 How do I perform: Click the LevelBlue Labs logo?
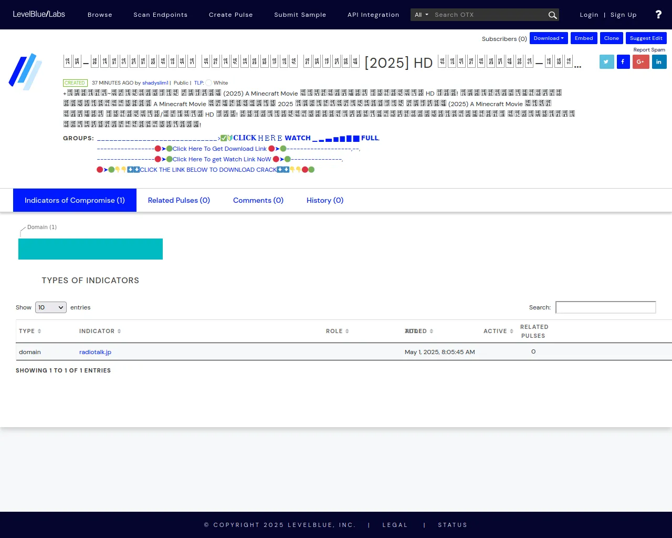coord(39,14)
